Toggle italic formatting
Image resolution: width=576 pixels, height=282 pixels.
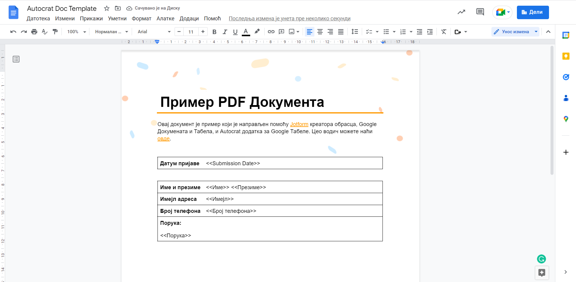(x=225, y=32)
